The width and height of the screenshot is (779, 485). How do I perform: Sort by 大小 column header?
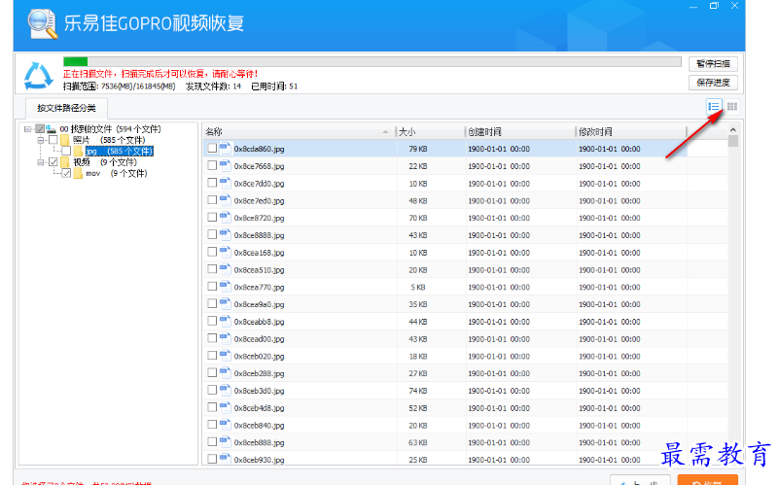[x=430, y=131]
